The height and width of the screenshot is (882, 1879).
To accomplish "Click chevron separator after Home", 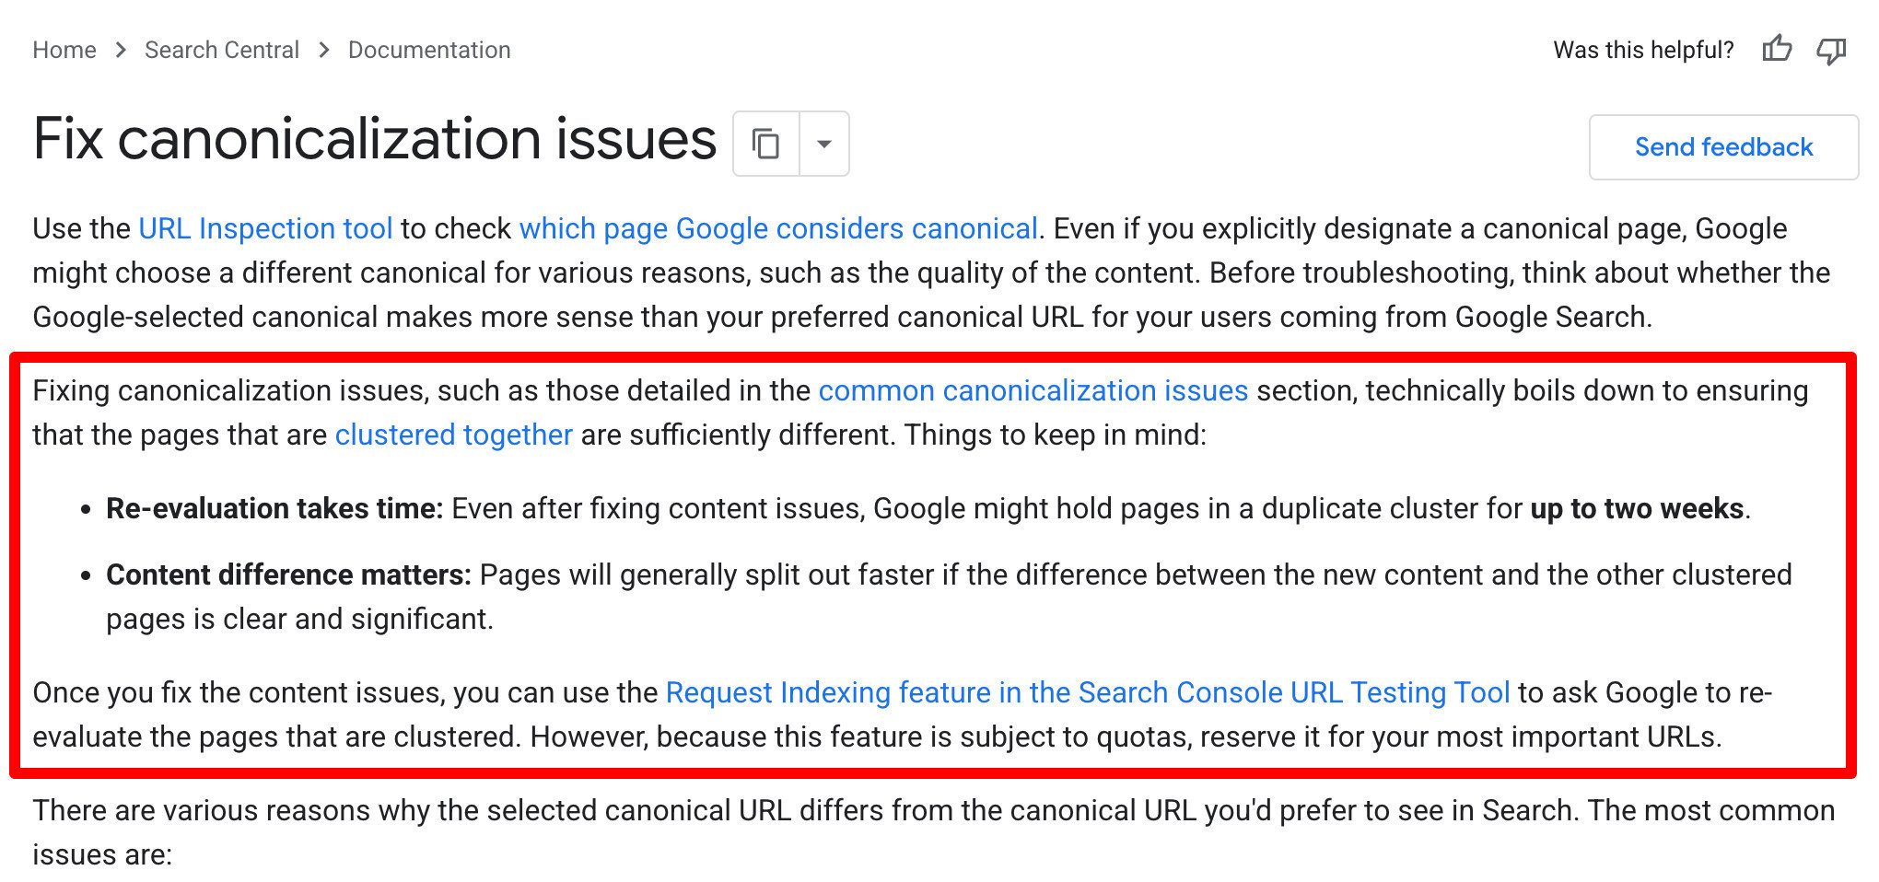I will click(121, 50).
